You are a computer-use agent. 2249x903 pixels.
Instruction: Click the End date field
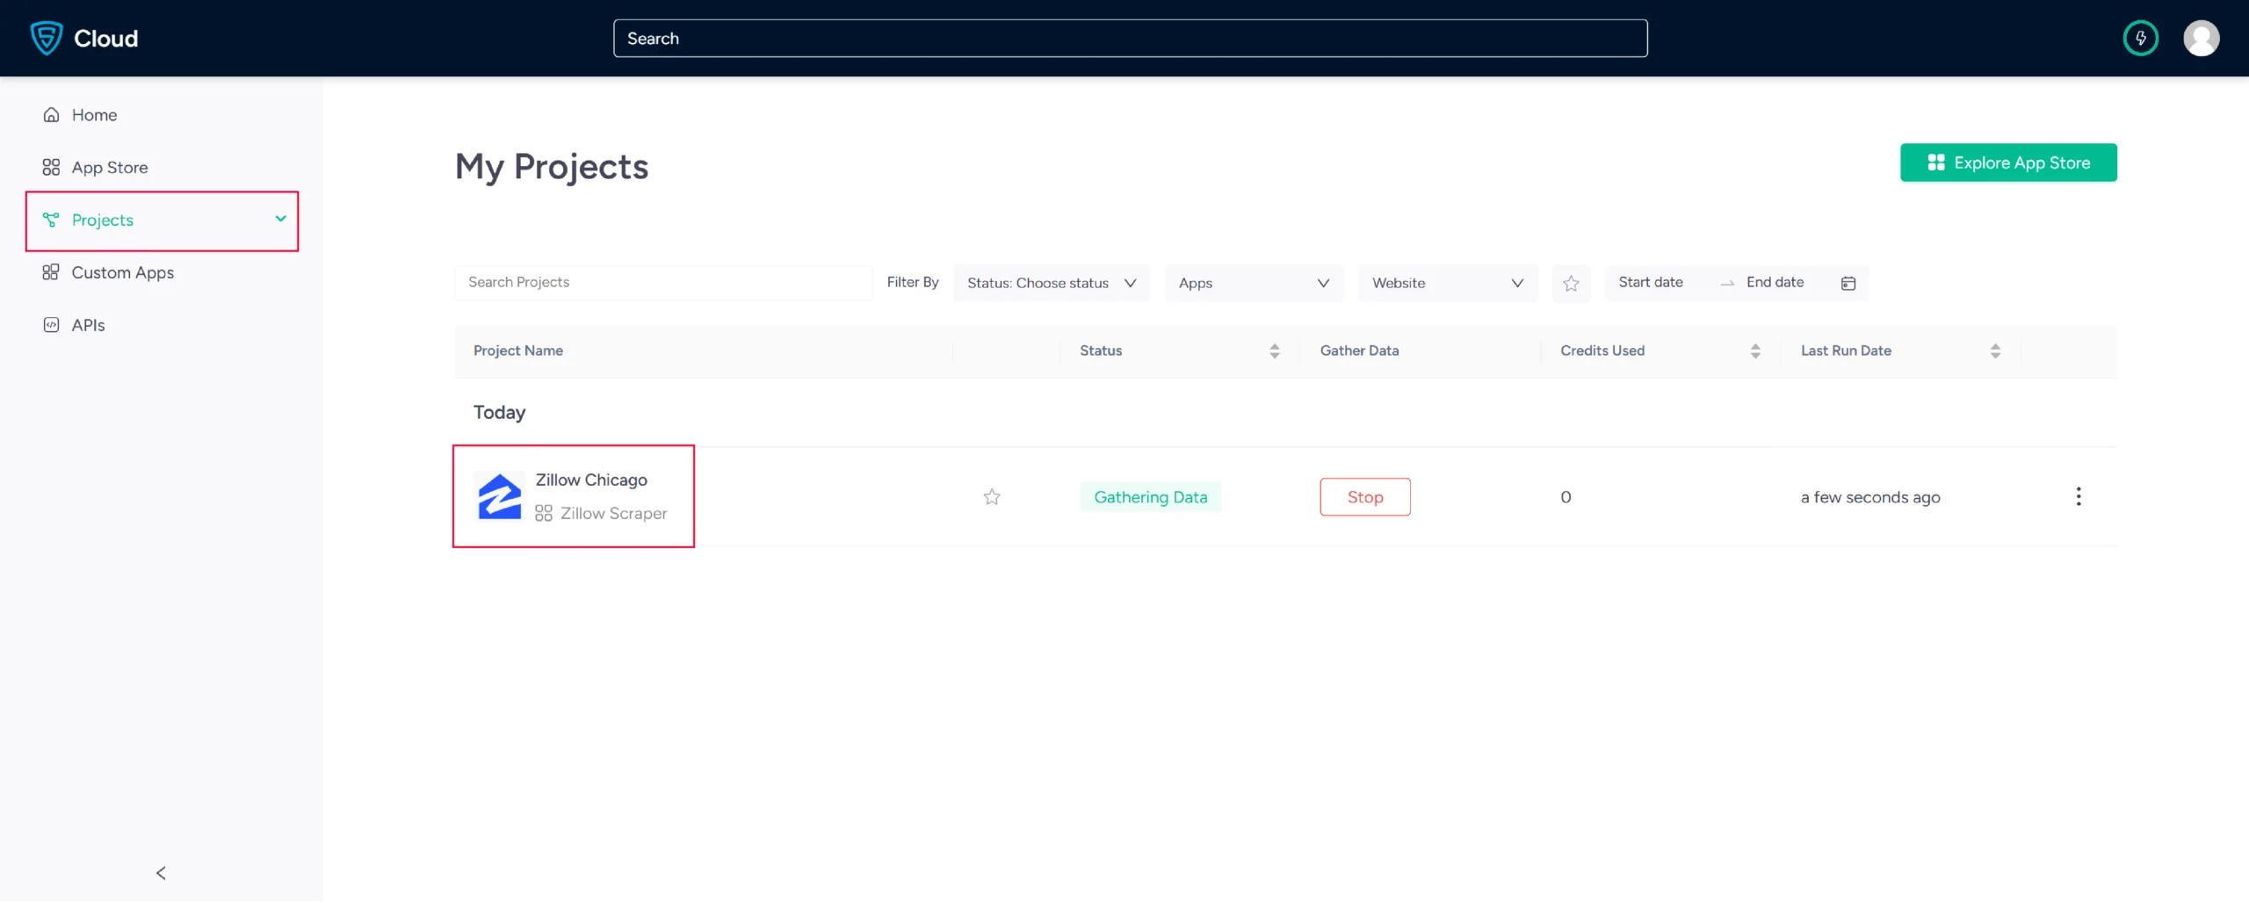pos(1775,283)
